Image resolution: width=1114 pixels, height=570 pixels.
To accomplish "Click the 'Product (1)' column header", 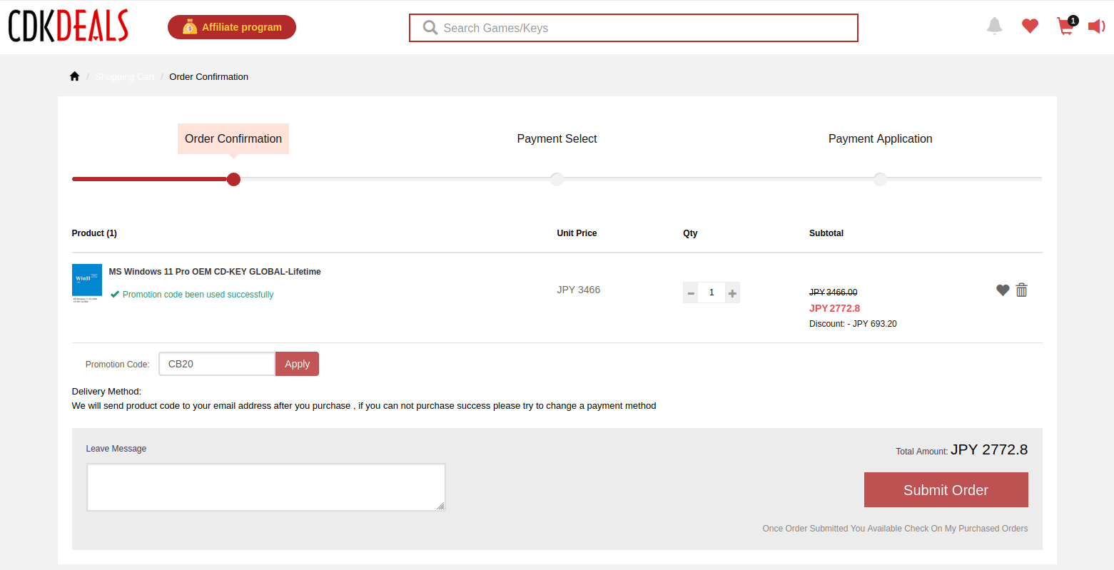I will (94, 233).
